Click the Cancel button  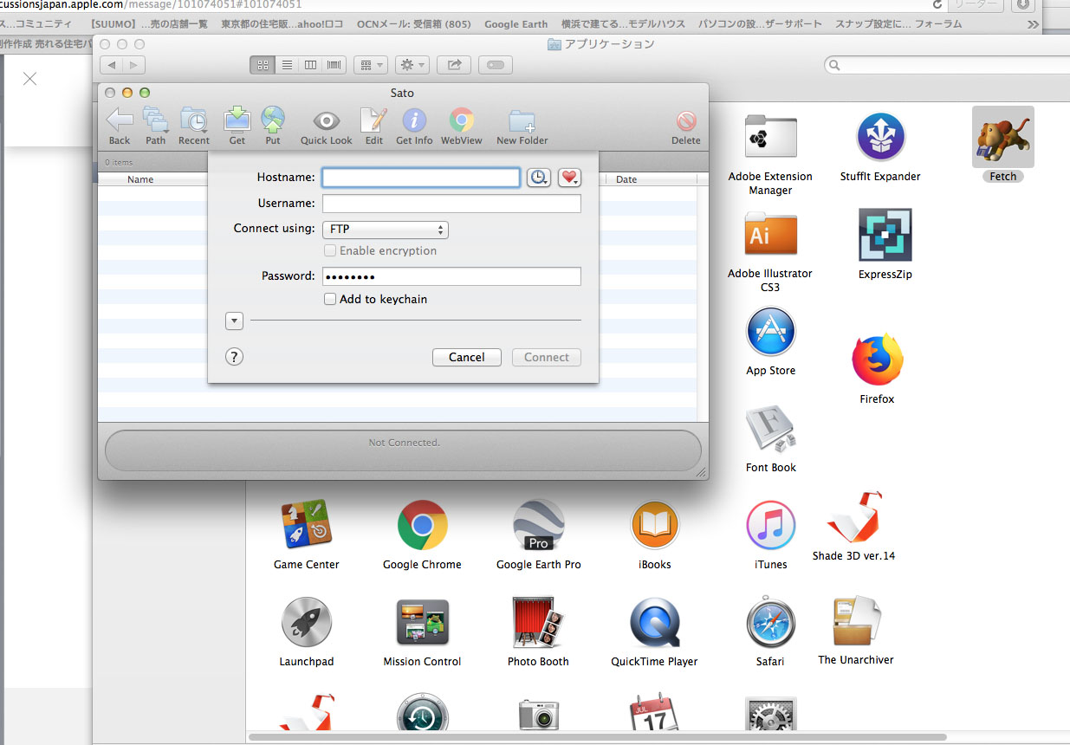[467, 357]
